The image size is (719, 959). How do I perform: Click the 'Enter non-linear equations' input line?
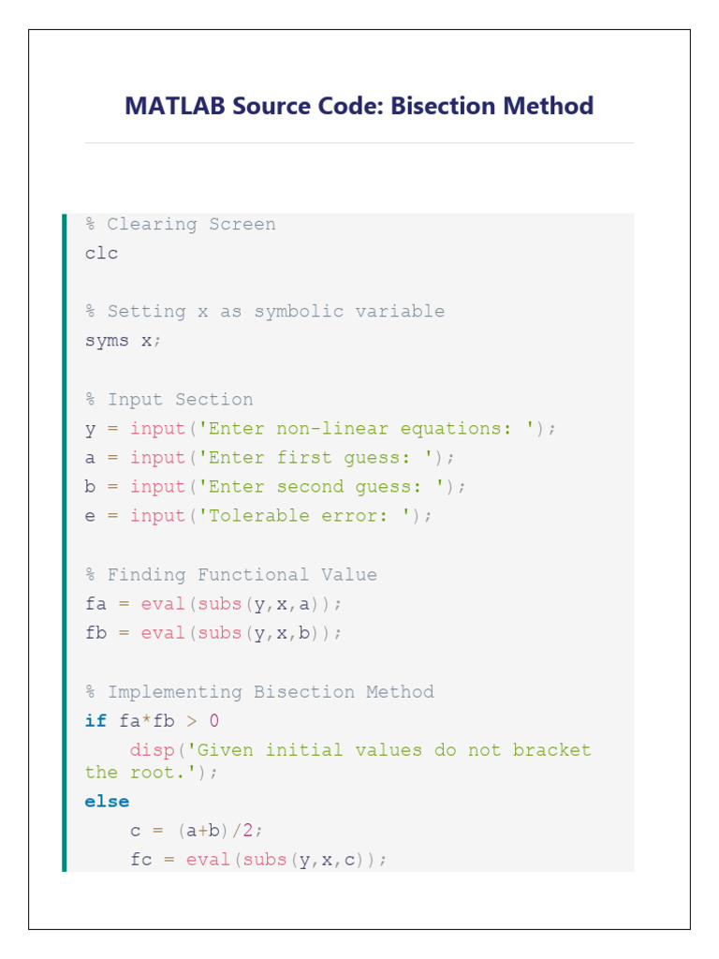[320, 429]
